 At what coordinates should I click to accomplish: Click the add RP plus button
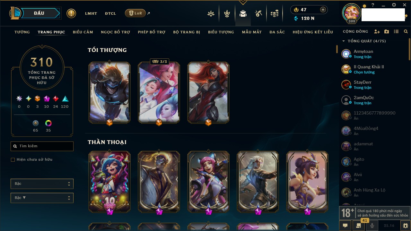click(x=323, y=10)
